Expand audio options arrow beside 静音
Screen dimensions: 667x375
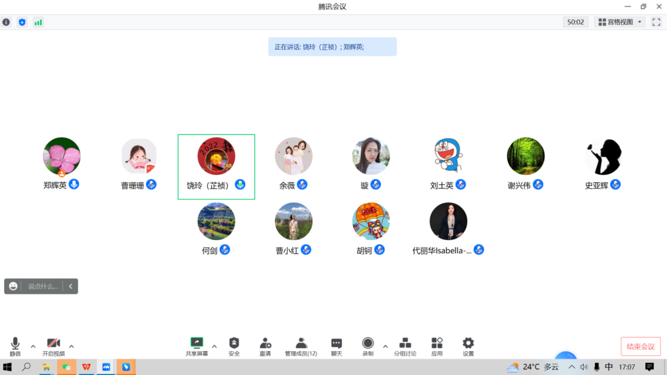coord(33,346)
